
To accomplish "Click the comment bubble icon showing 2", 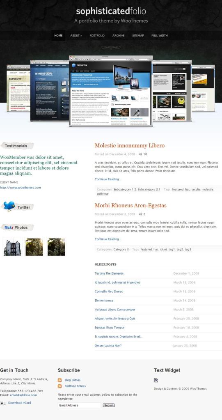I will pos(140,214).
